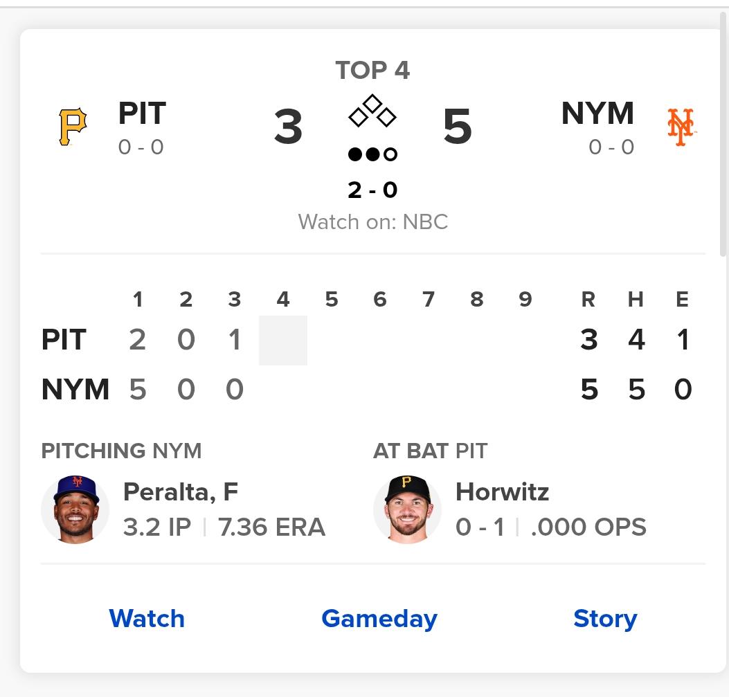Screen dimensions: 729x697
Task: Click the highlighted 4th inning cell
Action: 282,340
